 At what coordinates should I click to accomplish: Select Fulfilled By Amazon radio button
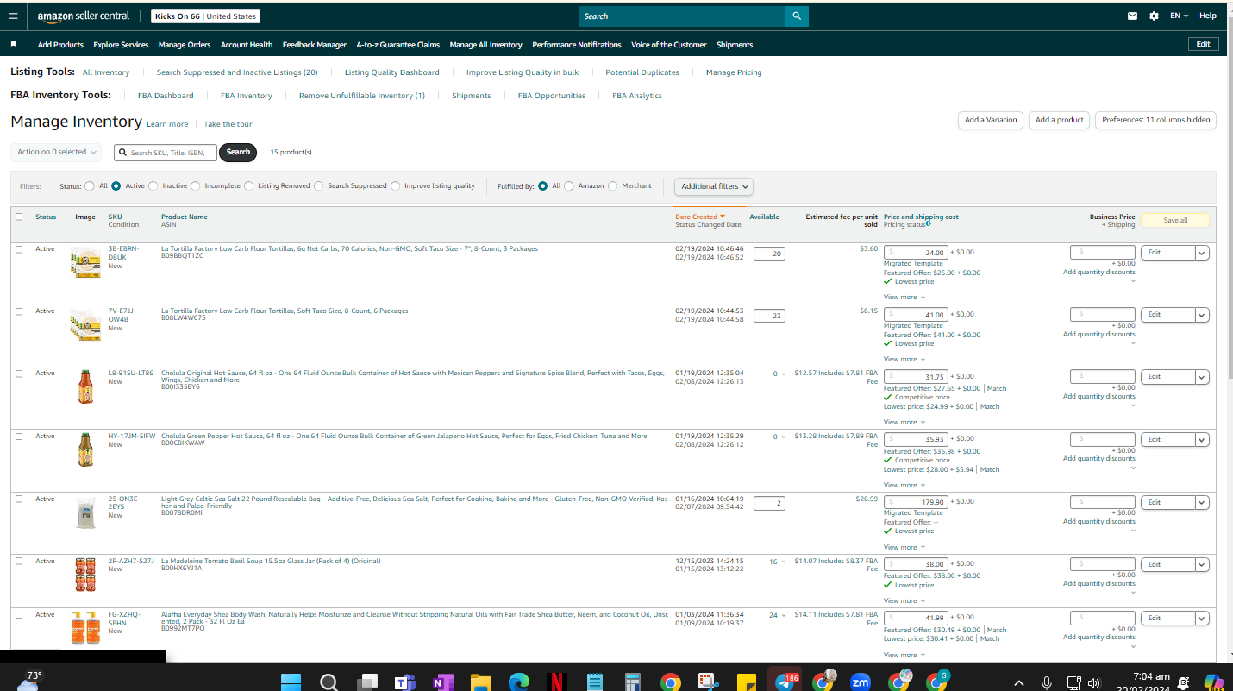(569, 185)
